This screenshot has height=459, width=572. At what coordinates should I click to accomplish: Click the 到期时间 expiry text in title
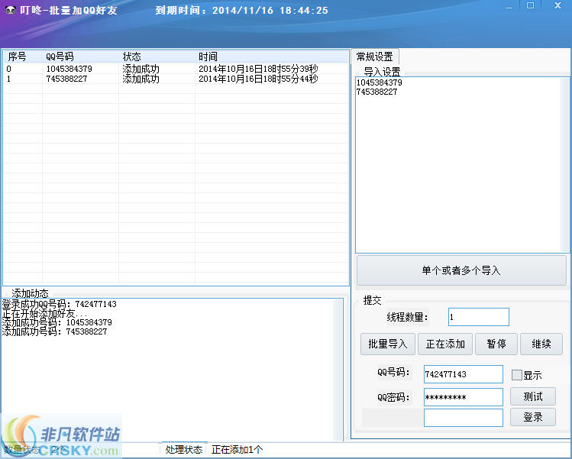241,10
